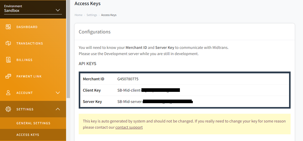Open General Settings submenu item
The width and height of the screenshot is (303, 141).
coord(34,123)
